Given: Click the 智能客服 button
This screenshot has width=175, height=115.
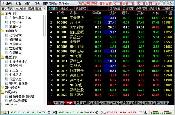Looking at the screenshot, I should (106, 3).
